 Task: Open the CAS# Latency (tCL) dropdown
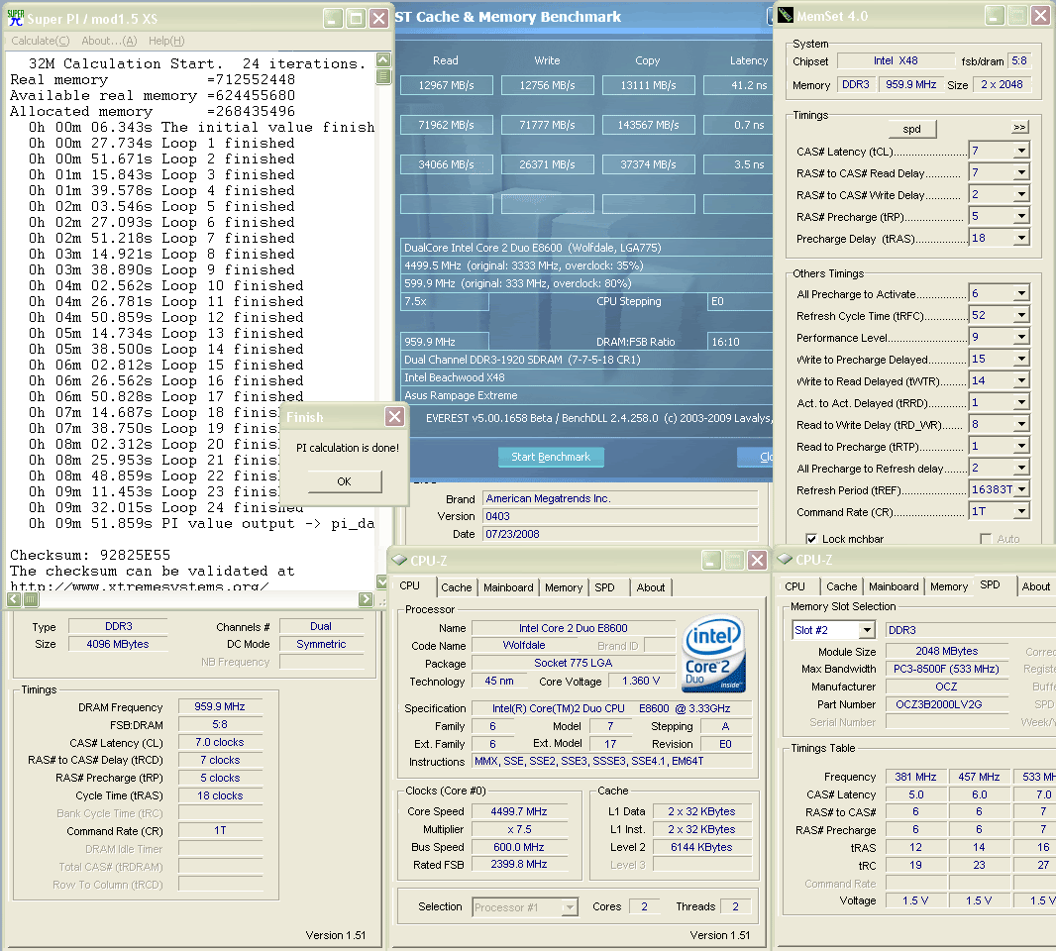pos(1021,151)
